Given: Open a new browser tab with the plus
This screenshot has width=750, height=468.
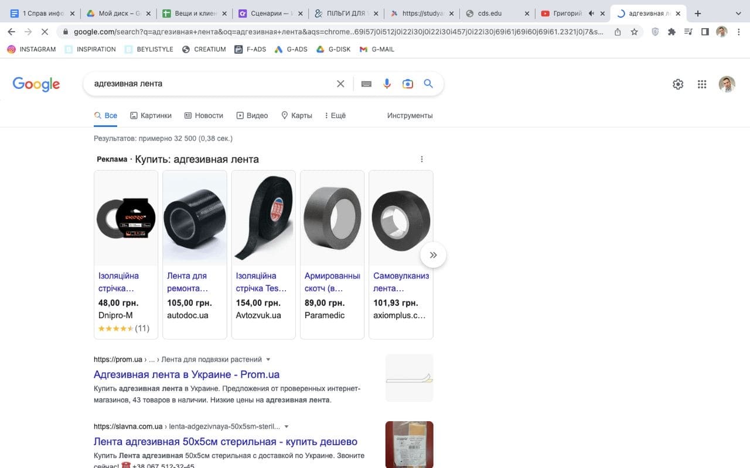Looking at the screenshot, I should pyautogui.click(x=697, y=13).
